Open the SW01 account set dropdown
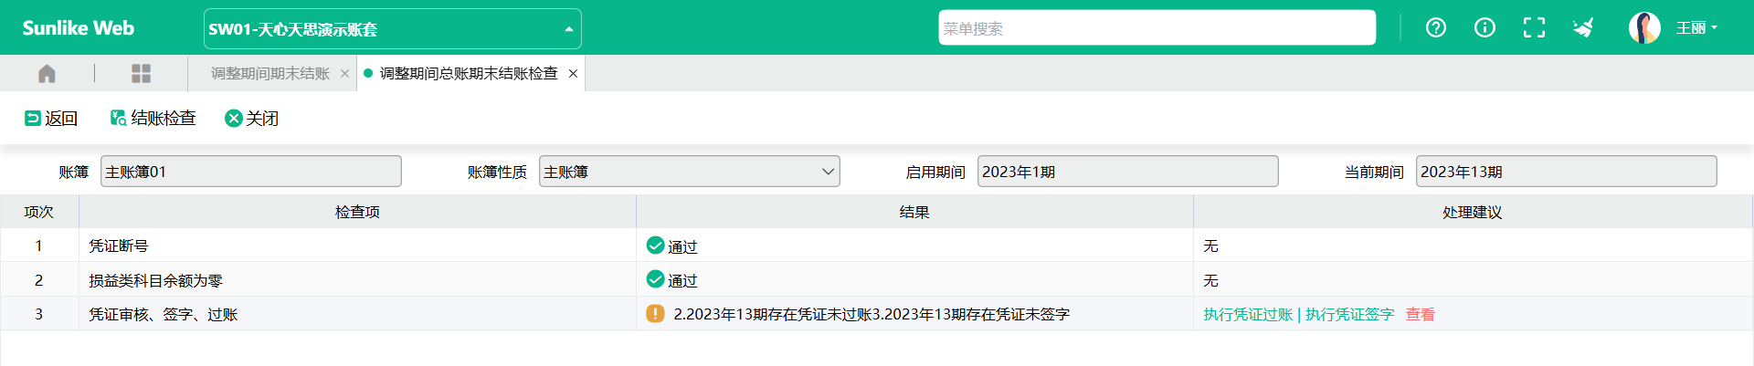 392,29
